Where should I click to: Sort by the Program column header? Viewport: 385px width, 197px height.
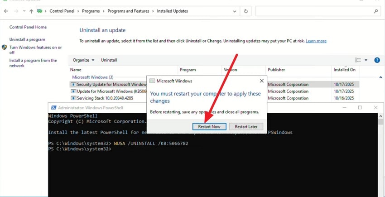click(200, 70)
